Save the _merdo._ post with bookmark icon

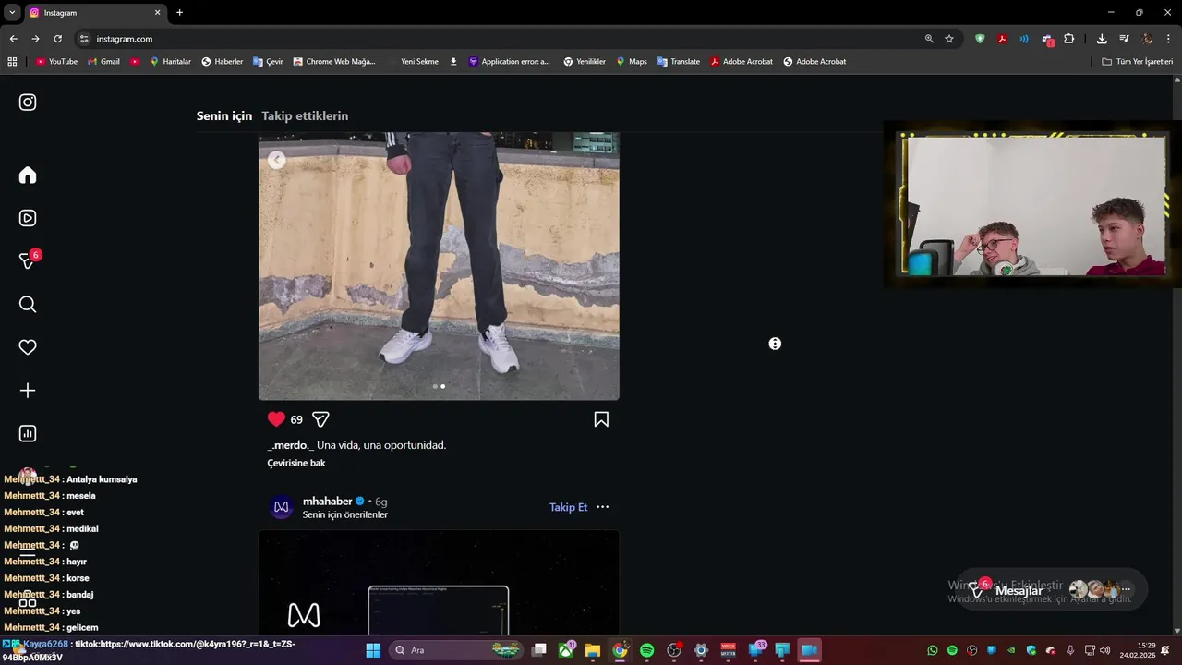pyautogui.click(x=601, y=419)
